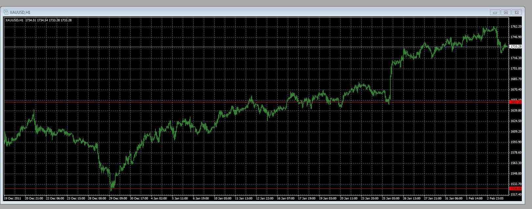532x209 pixels.
Task: Select the upper red horizontal line price tag
Action: point(515,102)
